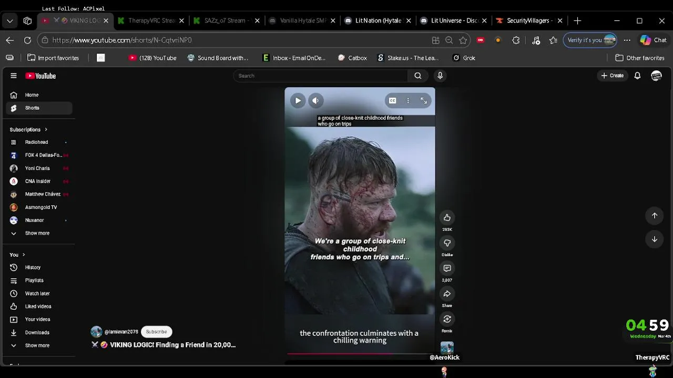Refresh the page

tap(27, 40)
